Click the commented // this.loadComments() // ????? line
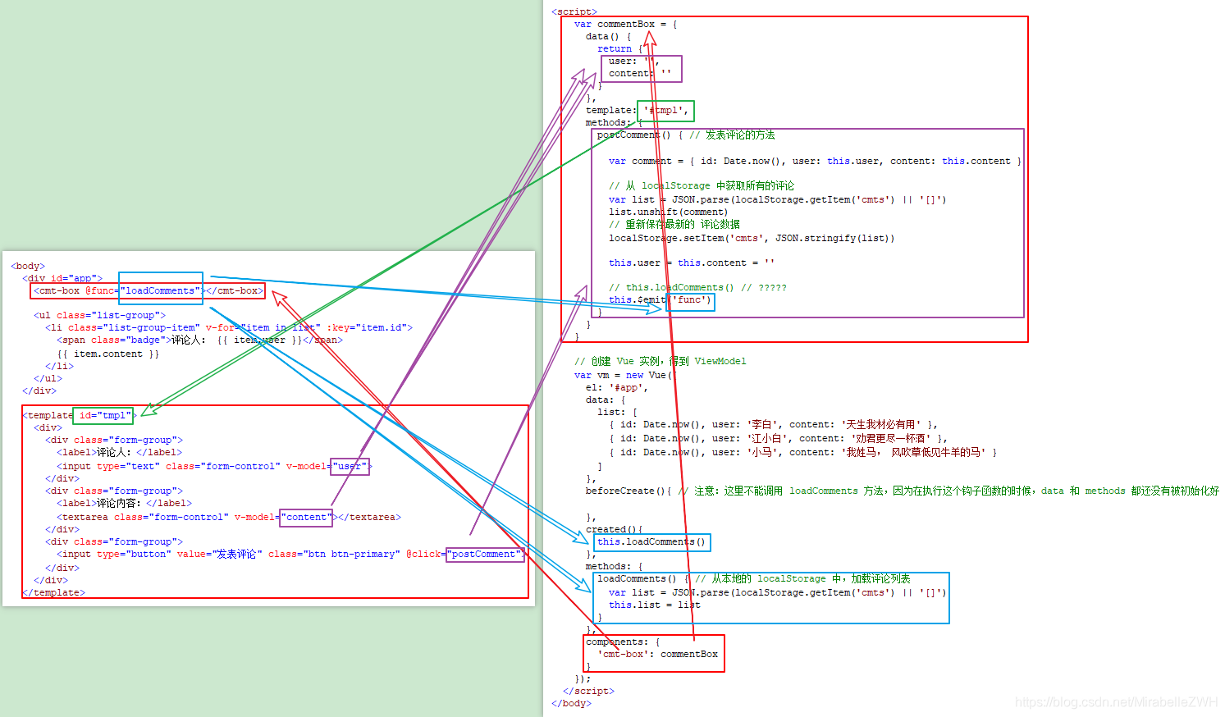This screenshot has width=1225, height=717. click(x=697, y=287)
